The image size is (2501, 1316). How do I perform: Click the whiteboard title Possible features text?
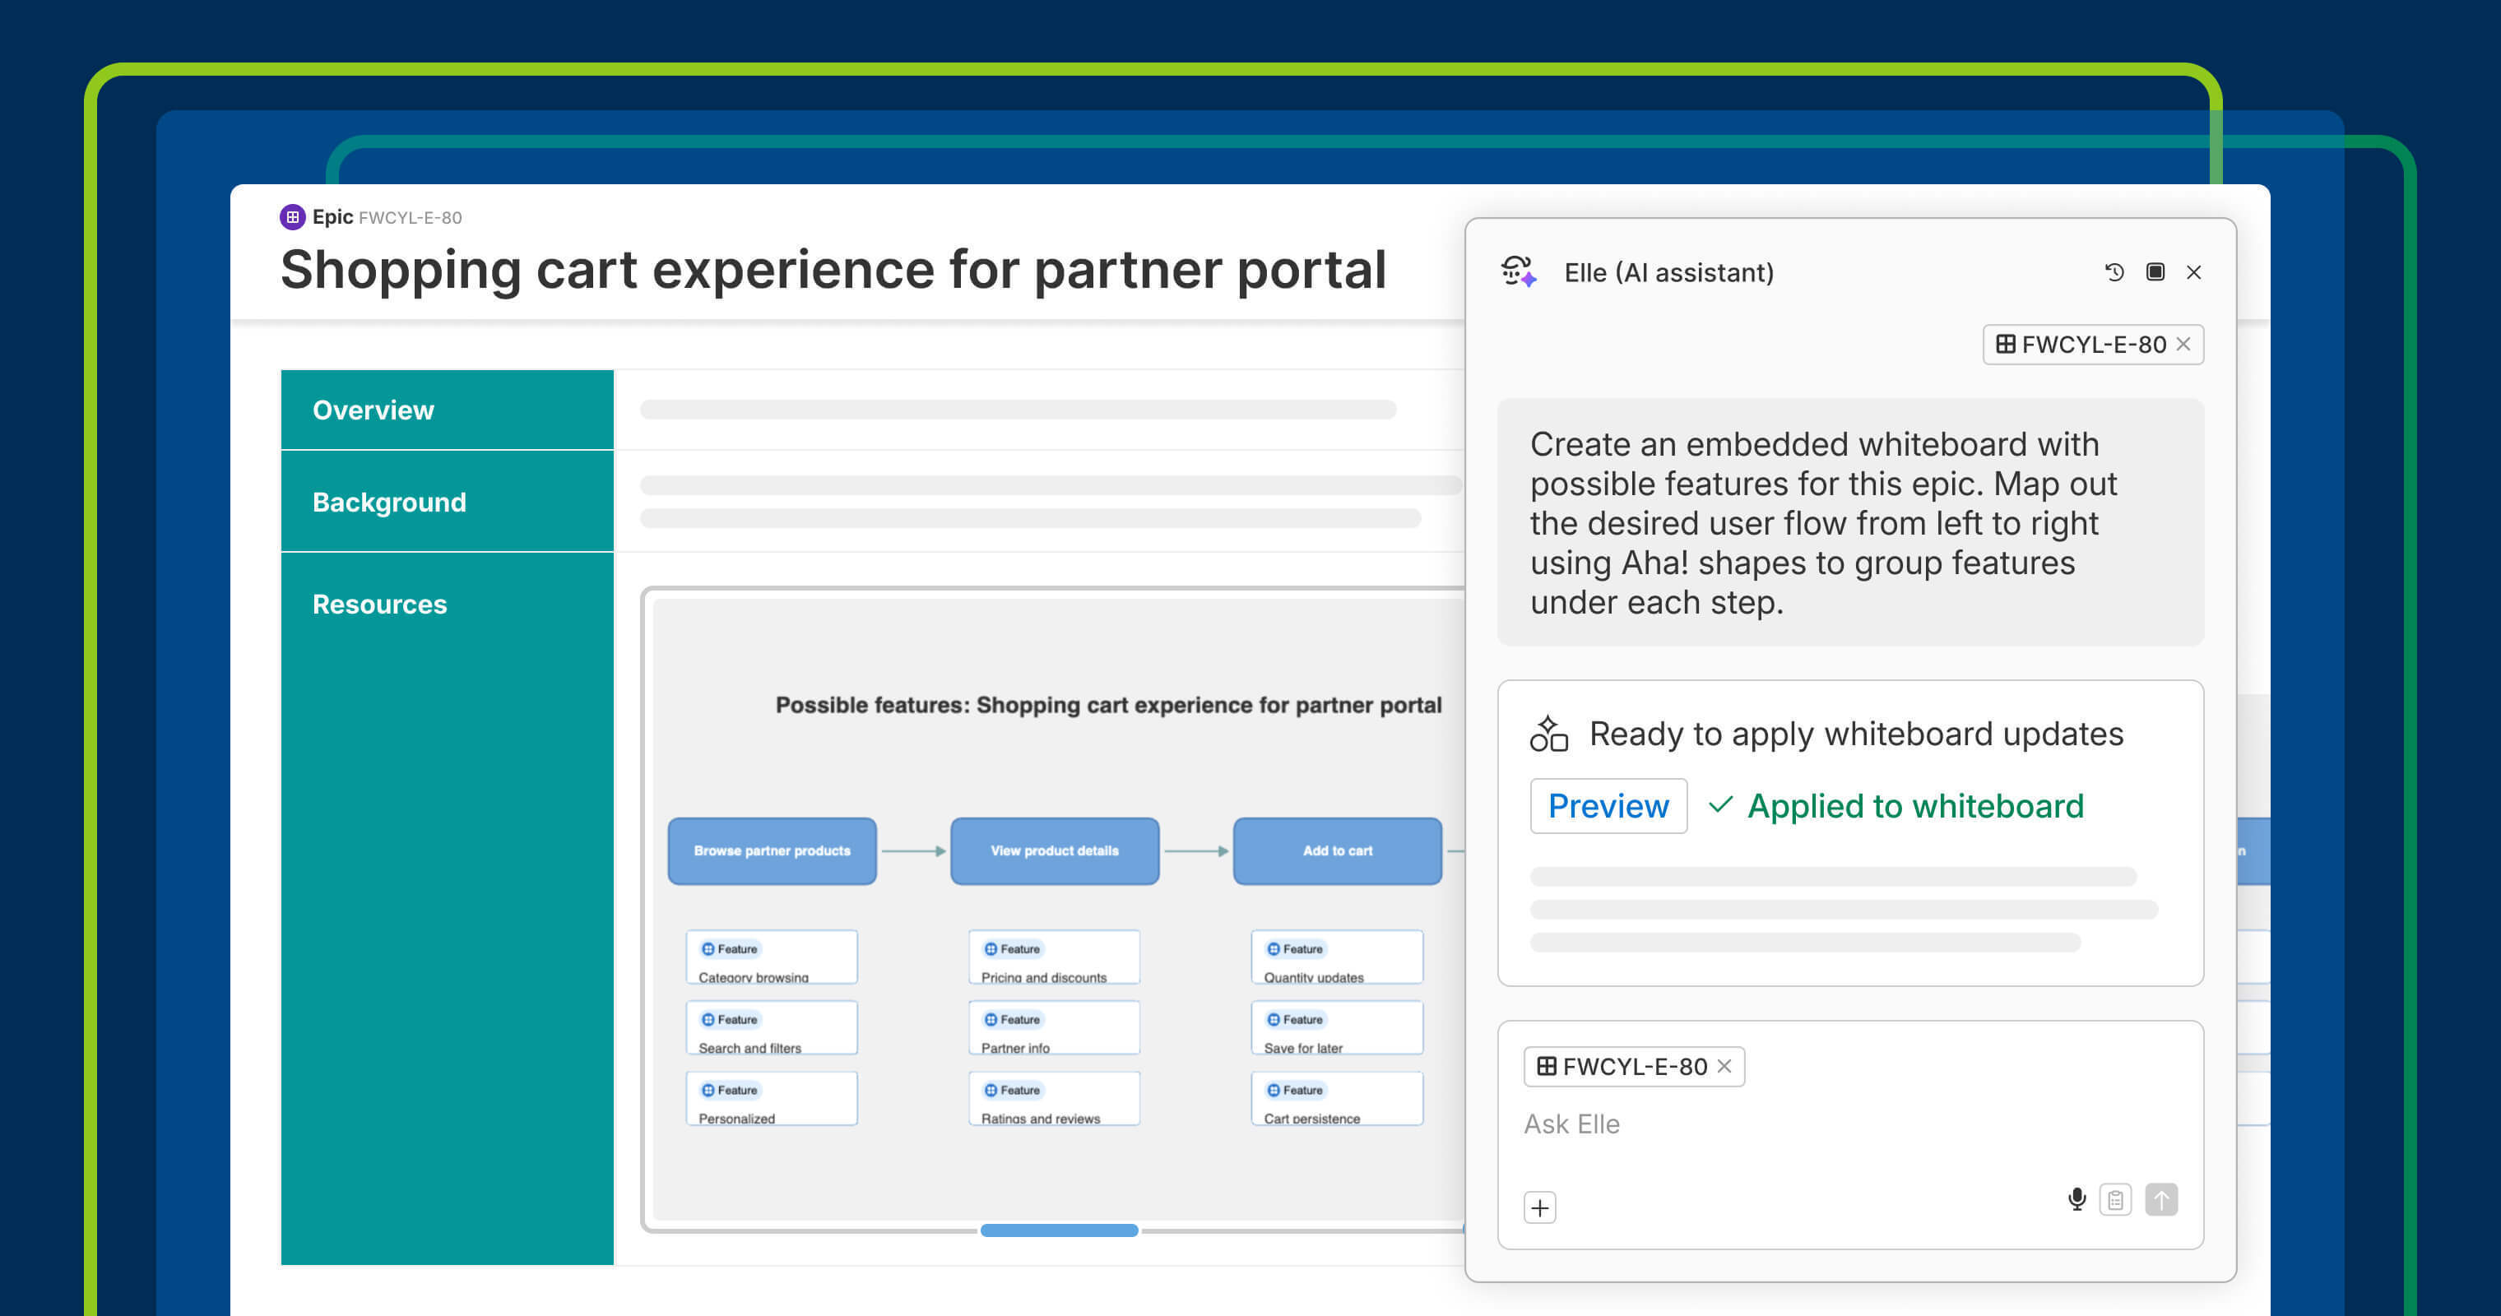pos(1108,706)
